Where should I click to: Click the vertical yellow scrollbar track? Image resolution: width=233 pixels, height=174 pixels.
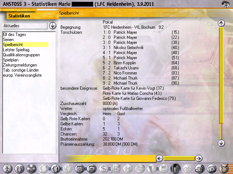(221, 84)
